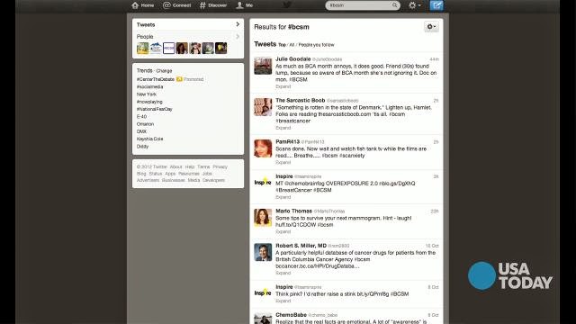Open the Connect tab
The width and height of the screenshot is (576, 324).
[x=177, y=5]
